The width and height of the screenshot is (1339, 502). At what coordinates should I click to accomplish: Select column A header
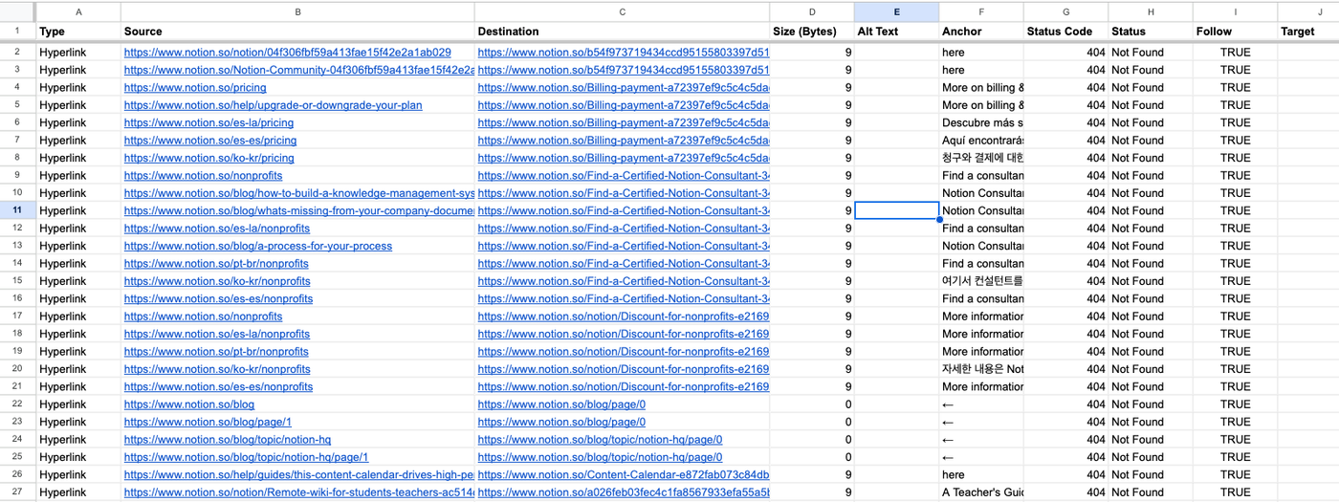point(78,12)
